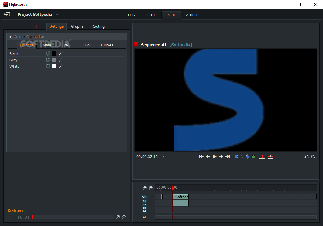Toggle keyframing for Black parameter

[48, 53]
